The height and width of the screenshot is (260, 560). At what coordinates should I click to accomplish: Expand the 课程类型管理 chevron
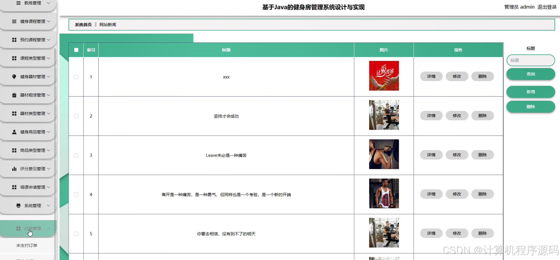click(x=49, y=58)
